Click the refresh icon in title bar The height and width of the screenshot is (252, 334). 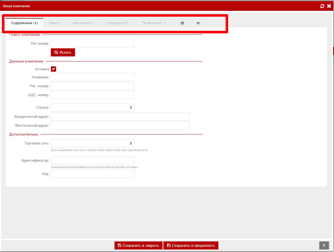point(322,6)
